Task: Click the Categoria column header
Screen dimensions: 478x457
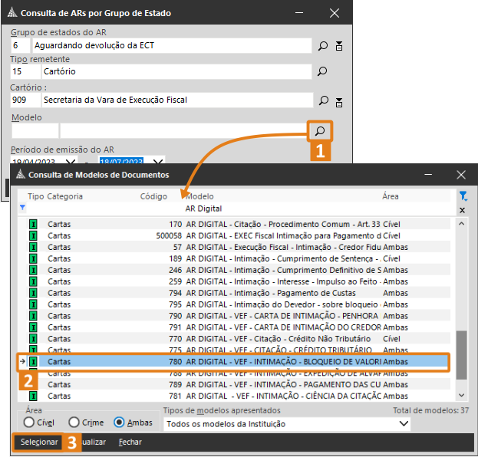Action: 65,196
